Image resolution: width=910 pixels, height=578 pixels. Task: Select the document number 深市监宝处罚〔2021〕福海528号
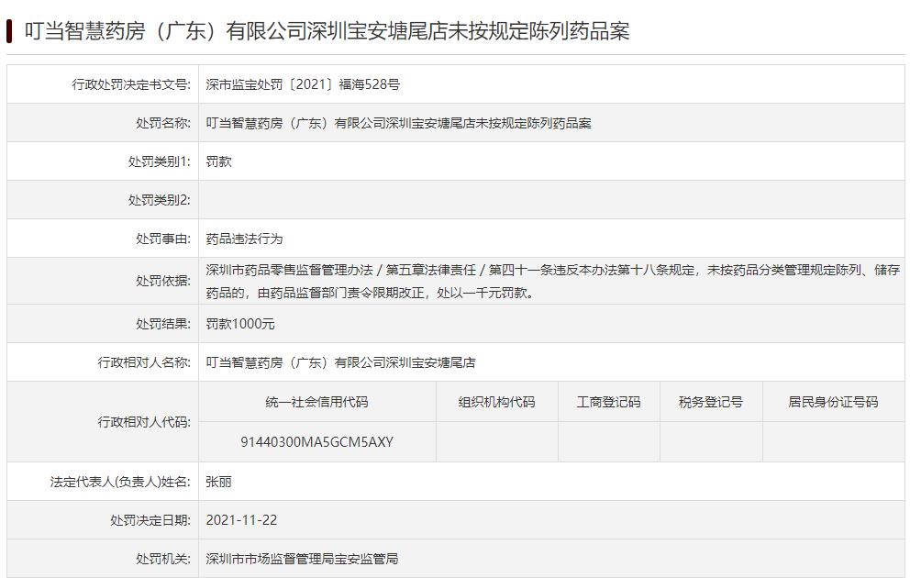click(303, 84)
